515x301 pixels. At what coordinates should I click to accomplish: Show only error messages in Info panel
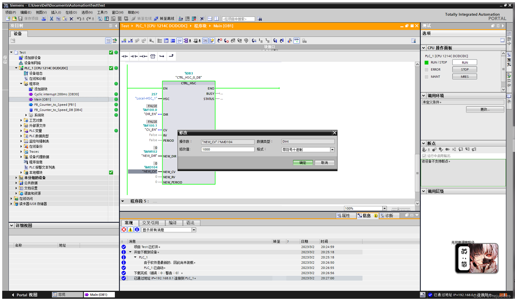point(124,230)
